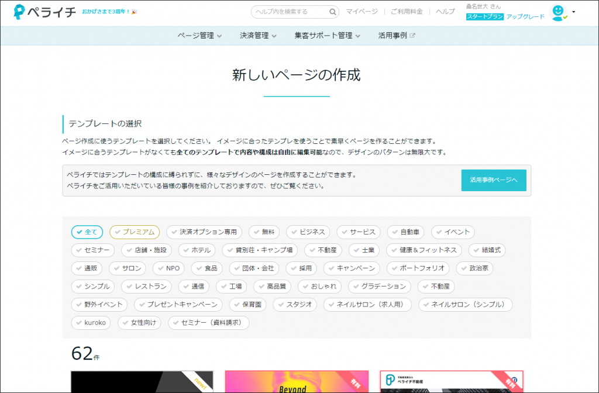
Task: Click the Peraichi logo icon
Action: tap(19, 12)
